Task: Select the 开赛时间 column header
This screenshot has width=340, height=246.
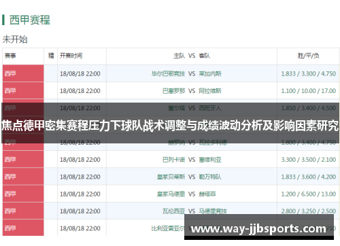Action: pyautogui.click(x=71, y=56)
